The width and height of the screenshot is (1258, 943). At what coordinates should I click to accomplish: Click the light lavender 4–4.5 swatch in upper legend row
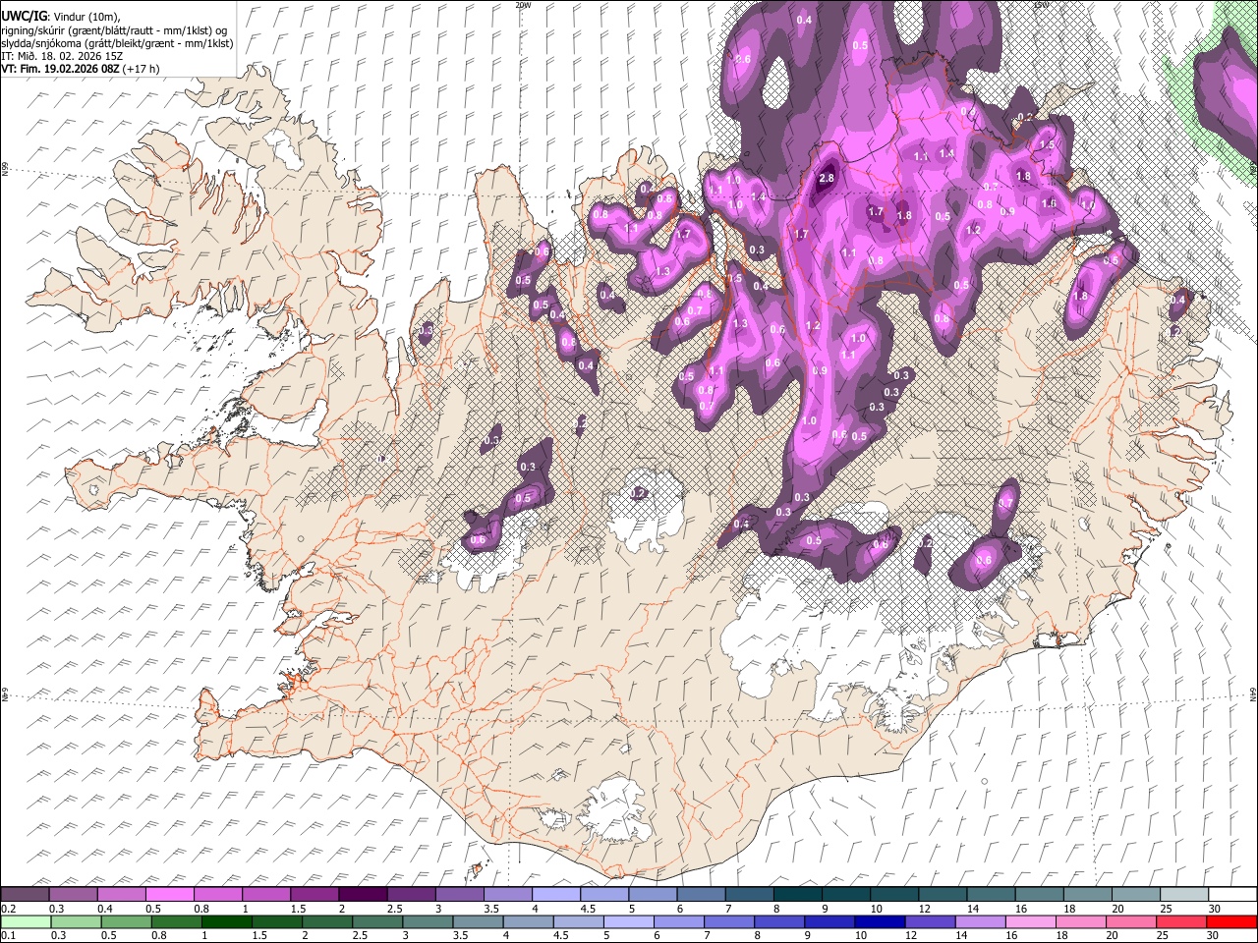(556, 894)
